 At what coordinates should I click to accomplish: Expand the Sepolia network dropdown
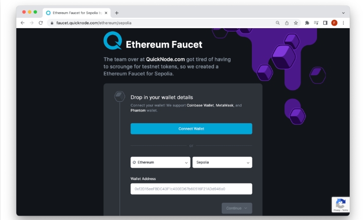point(222,162)
